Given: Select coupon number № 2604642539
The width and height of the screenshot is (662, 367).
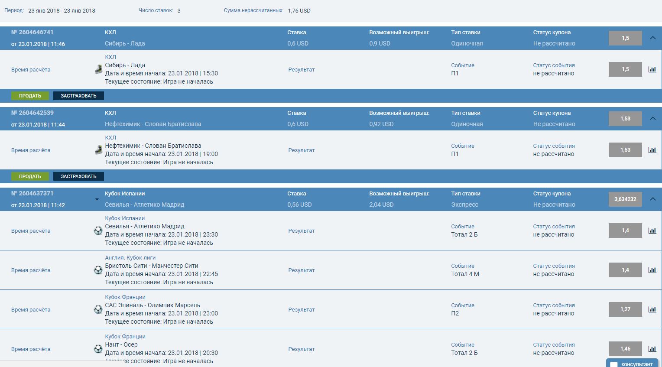Looking at the screenshot, I should click(x=32, y=113).
